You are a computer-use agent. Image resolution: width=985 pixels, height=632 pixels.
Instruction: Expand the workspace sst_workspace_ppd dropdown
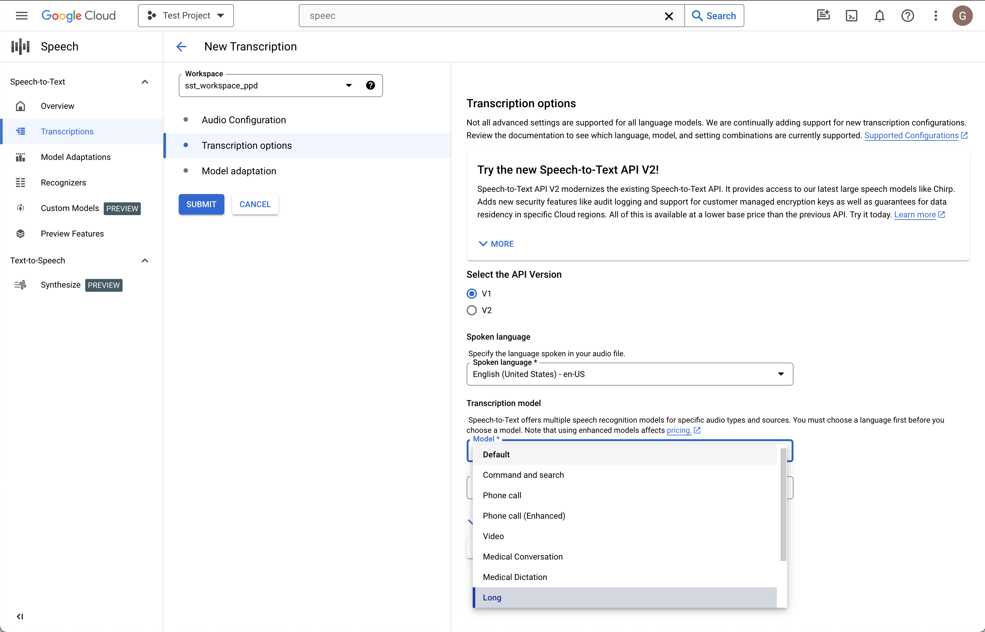coord(348,86)
